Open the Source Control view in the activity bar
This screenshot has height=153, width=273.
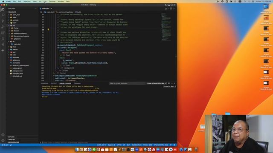tap(3, 21)
